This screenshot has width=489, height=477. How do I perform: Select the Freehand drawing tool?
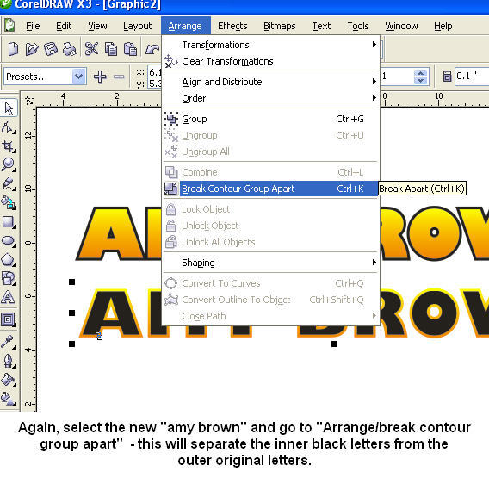pos(9,183)
